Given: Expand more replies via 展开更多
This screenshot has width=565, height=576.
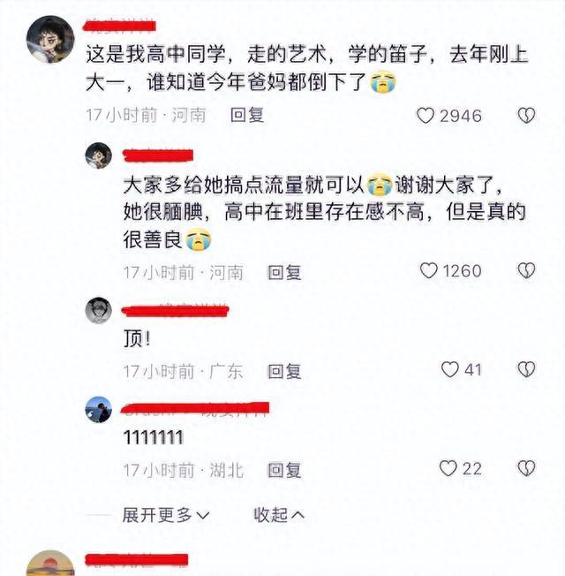Looking at the screenshot, I should [x=166, y=515].
